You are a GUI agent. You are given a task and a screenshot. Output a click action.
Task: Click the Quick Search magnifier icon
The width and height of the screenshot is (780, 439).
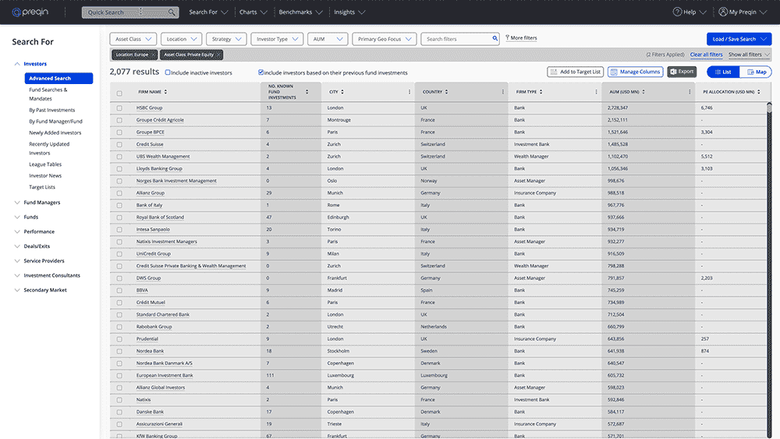click(172, 12)
